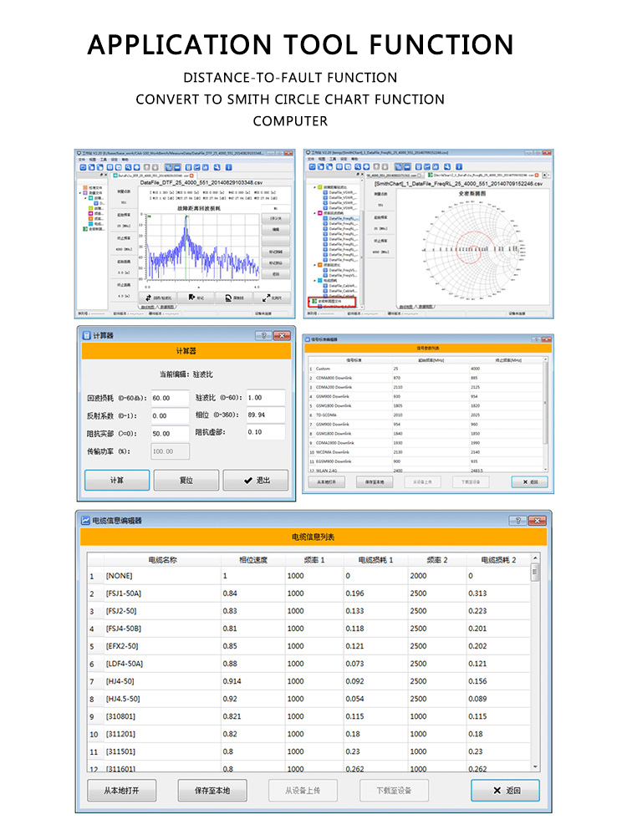Click 从本地打开 in the cable info editor
Image resolution: width=627 pixels, height=830 pixels.
pos(121,790)
